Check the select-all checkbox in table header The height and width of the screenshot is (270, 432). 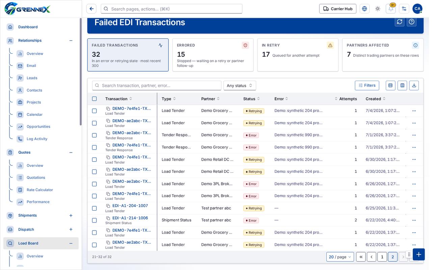point(94,99)
